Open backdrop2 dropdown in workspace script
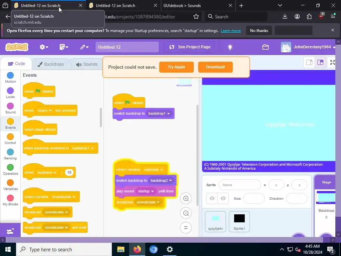The height and width of the screenshot is (256, 341). (161, 180)
